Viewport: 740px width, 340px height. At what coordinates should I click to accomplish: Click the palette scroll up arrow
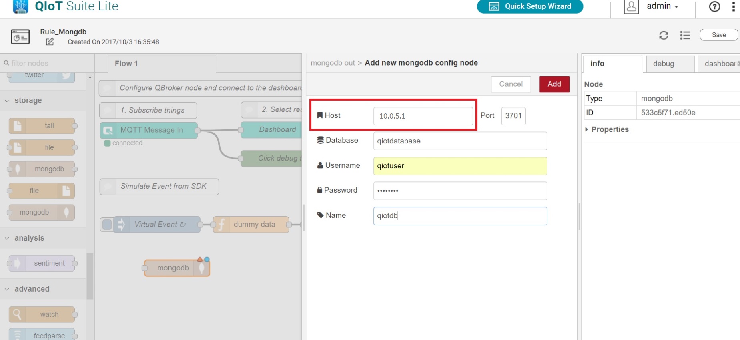[90, 78]
